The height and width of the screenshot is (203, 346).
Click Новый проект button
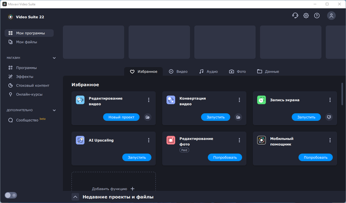(x=121, y=117)
